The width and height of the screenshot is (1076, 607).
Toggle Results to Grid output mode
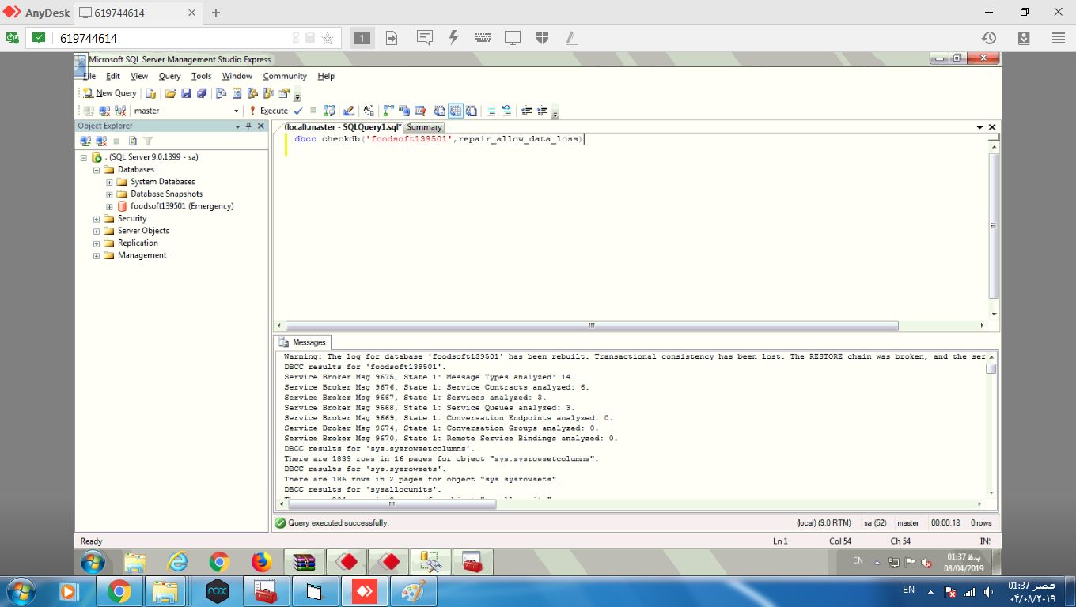click(x=456, y=111)
